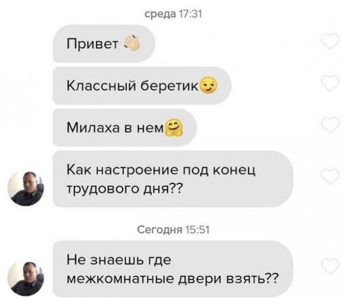
Task: Like the "Как настроение" message heart
Action: click(x=330, y=176)
